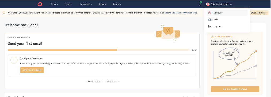Click the ConvertKit logo icon
Image resolution: width=271 pixels, height=97 pixels.
point(40,4)
